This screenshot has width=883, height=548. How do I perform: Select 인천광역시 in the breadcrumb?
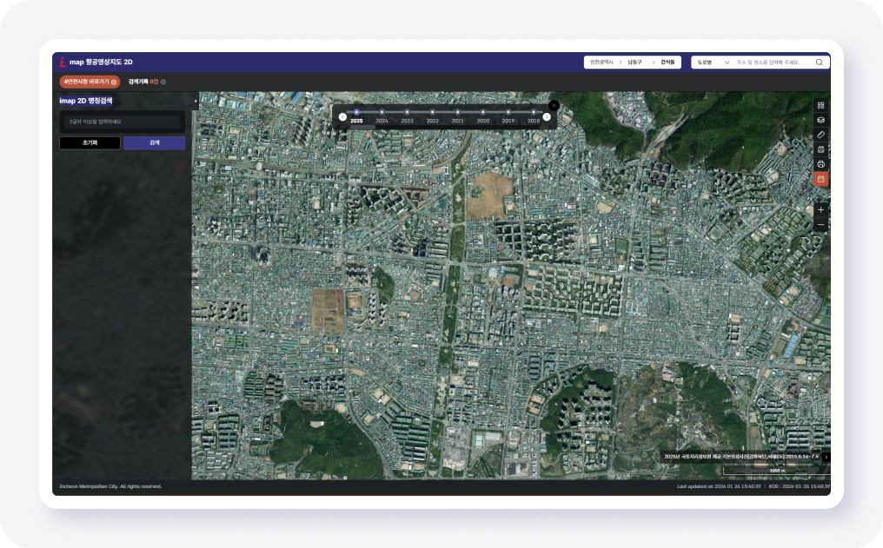601,63
